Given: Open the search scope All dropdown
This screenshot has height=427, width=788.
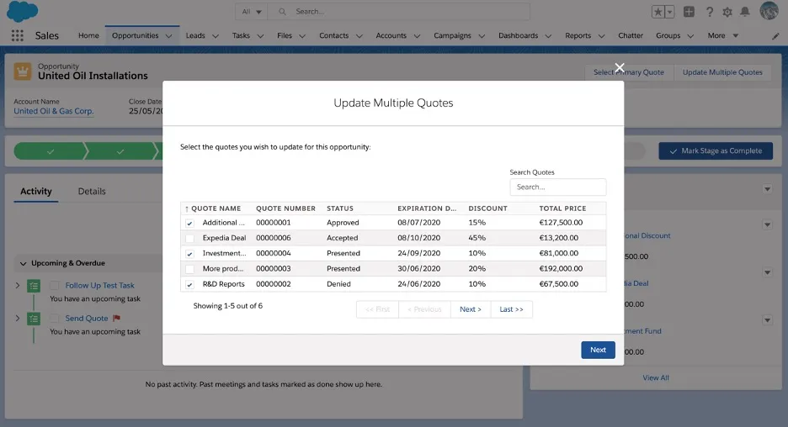Looking at the screenshot, I should point(251,12).
